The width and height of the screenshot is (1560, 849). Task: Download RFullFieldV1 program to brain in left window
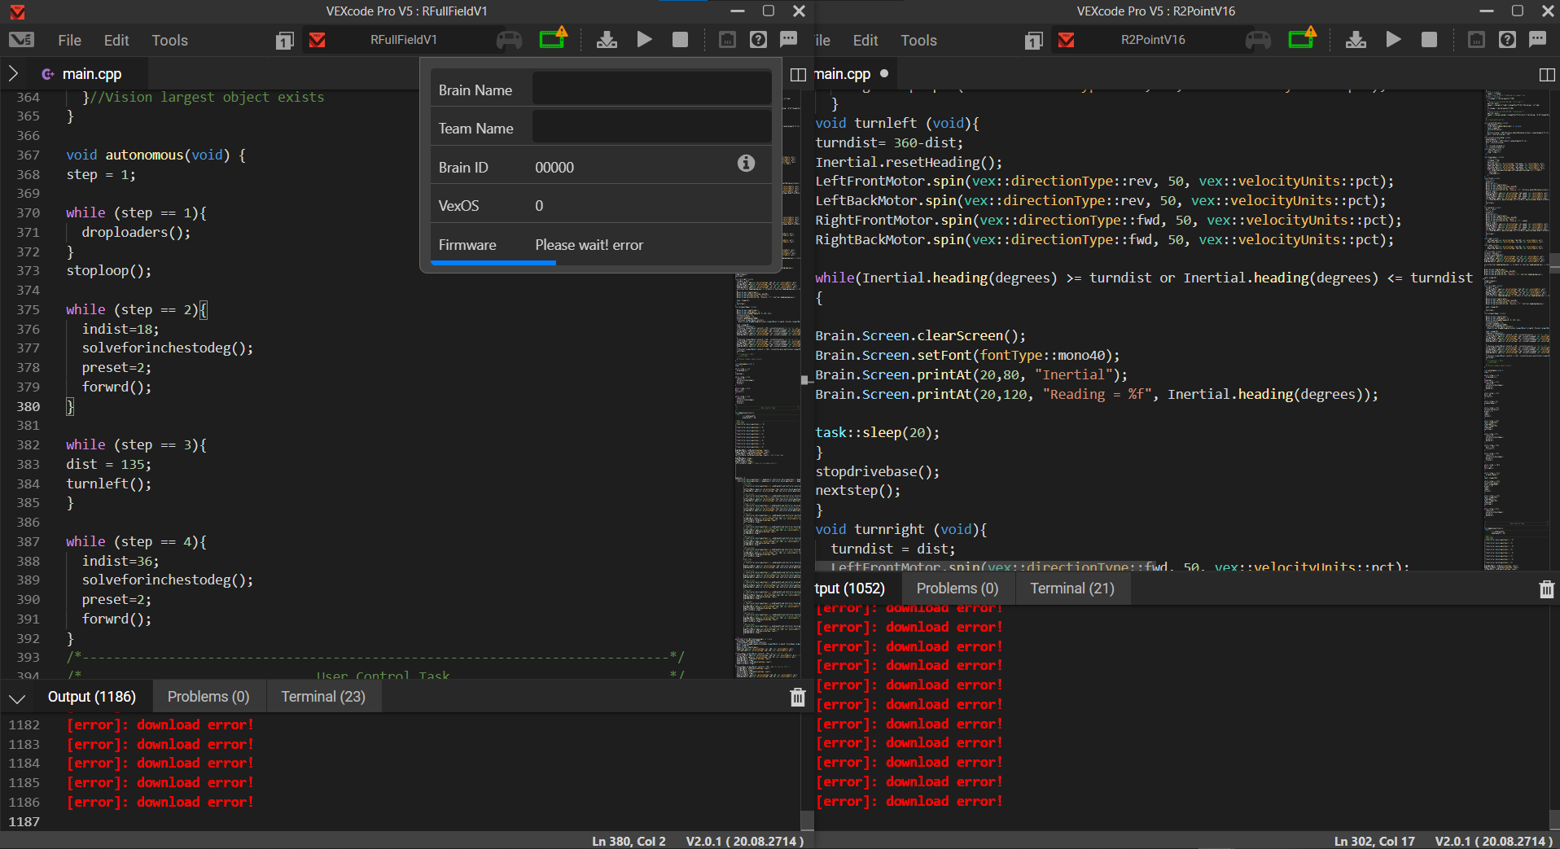click(607, 40)
